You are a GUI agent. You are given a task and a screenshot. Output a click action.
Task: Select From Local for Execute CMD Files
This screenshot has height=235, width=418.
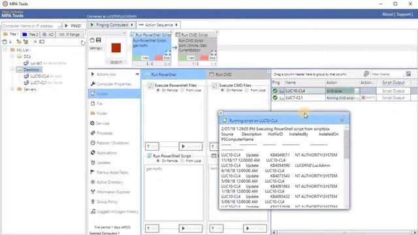(x=247, y=90)
